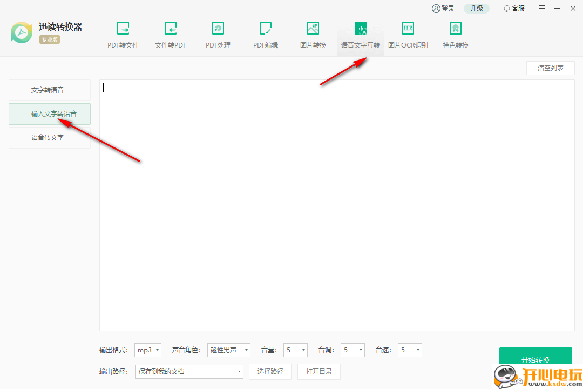Image resolution: width=583 pixels, height=389 pixels.
Task: Click the 登录 login link
Action: pyautogui.click(x=444, y=8)
